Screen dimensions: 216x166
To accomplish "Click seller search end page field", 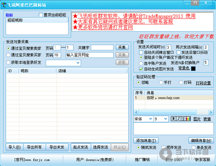I will click(x=69, y=47).
